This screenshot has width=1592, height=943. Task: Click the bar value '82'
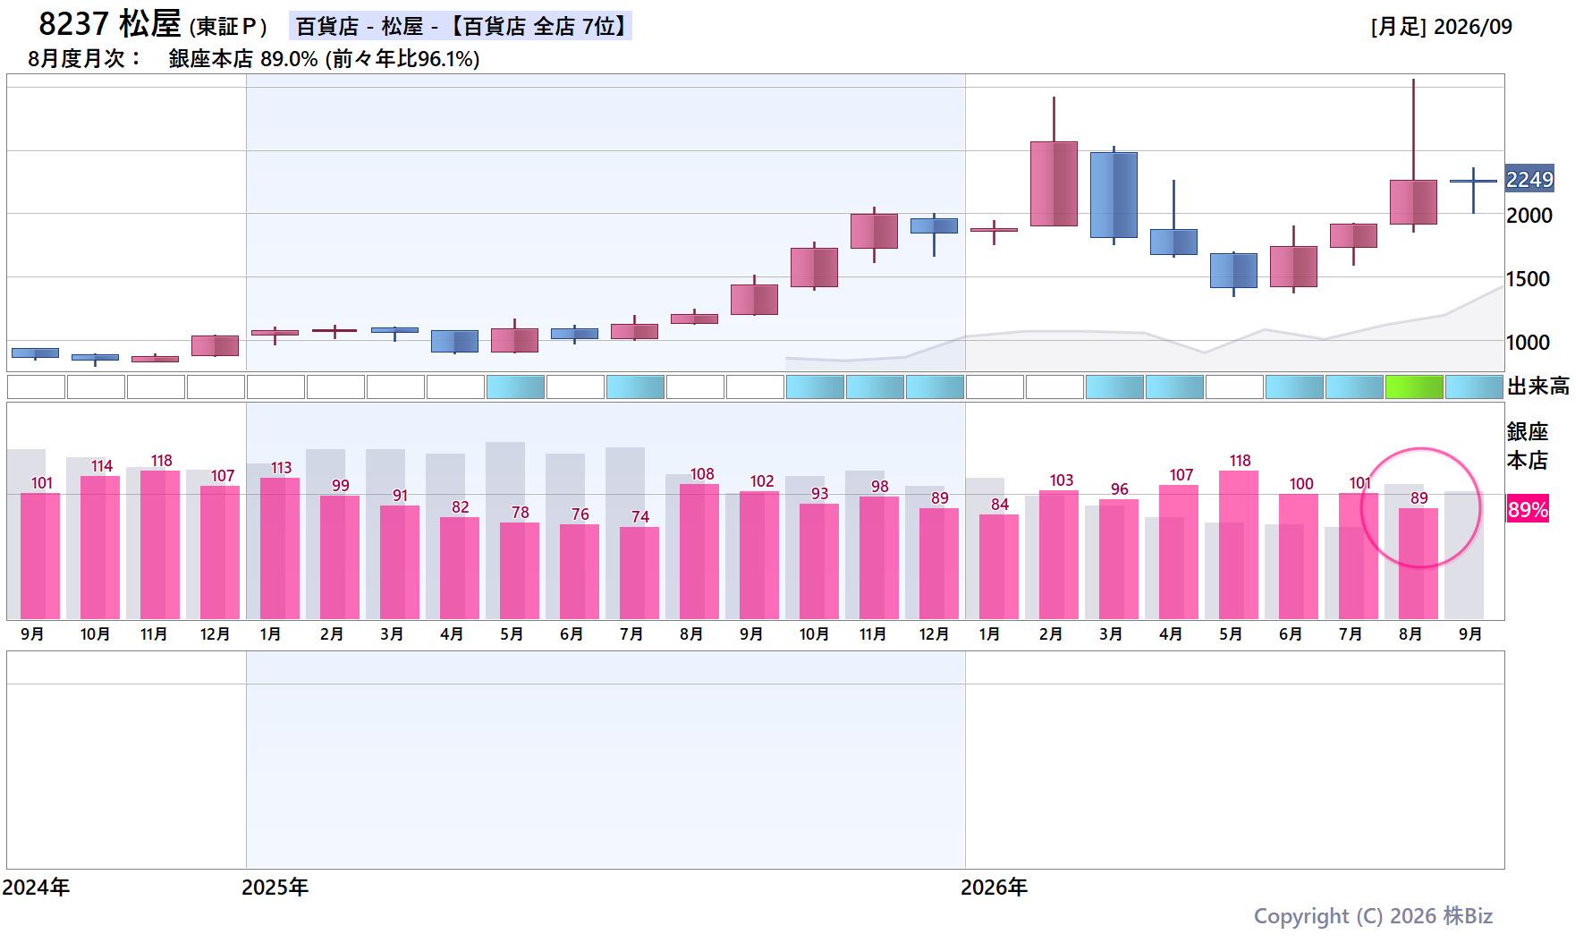[x=461, y=507]
